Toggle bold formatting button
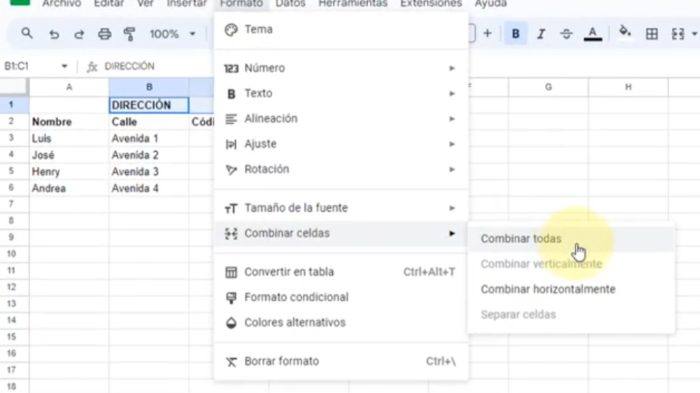This screenshot has width=700, height=393. pyautogui.click(x=515, y=33)
